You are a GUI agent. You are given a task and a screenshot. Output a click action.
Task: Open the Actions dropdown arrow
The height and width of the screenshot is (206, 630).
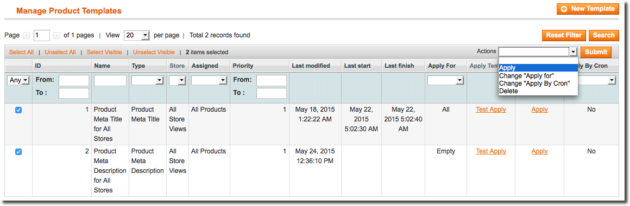tap(574, 51)
